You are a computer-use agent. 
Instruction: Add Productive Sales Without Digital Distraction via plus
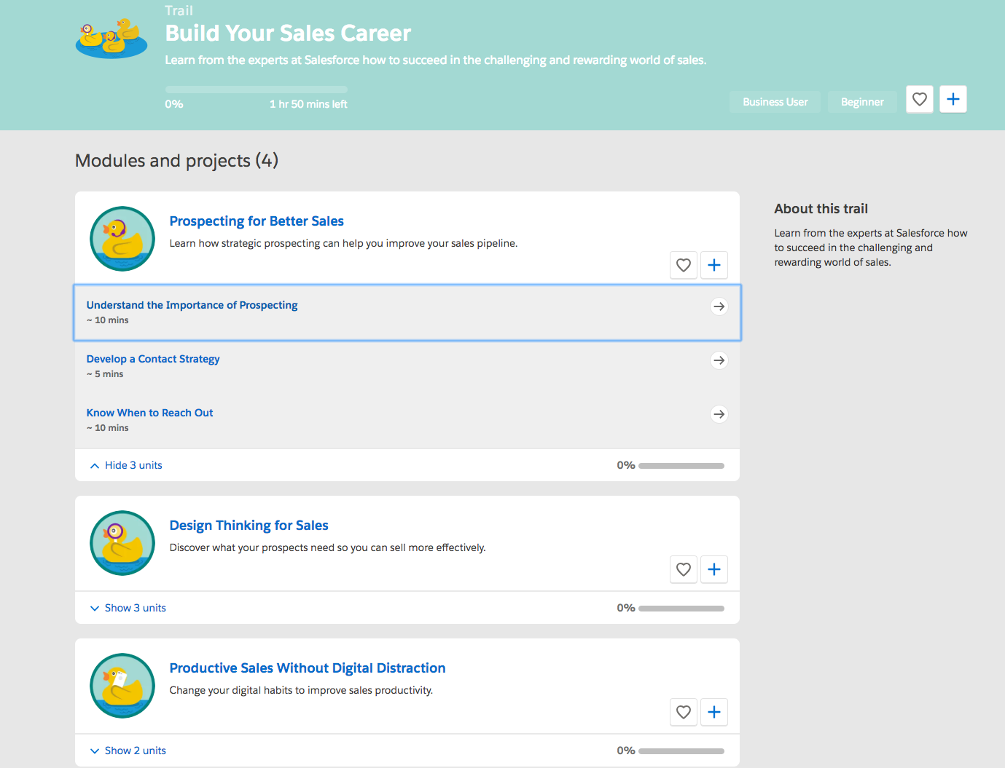(x=714, y=712)
